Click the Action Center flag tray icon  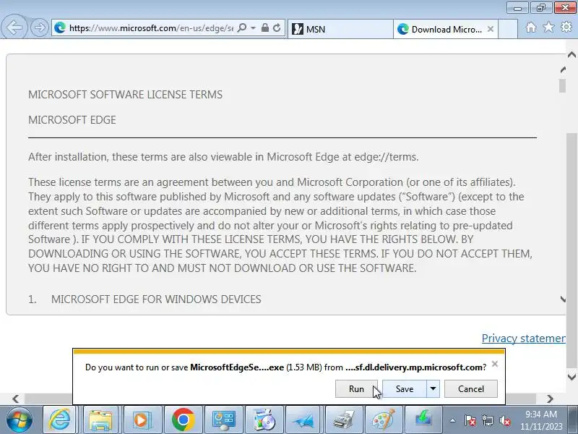(x=470, y=420)
